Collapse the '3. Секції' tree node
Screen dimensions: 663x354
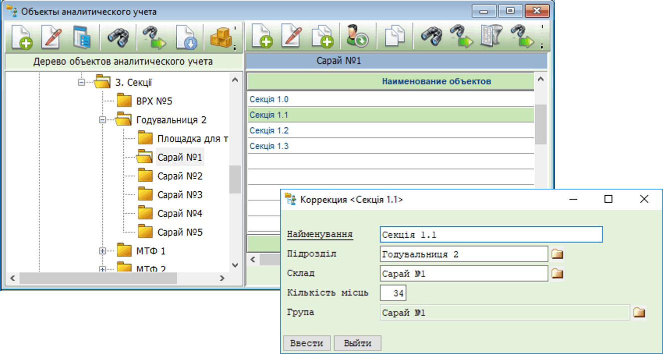tap(81, 82)
